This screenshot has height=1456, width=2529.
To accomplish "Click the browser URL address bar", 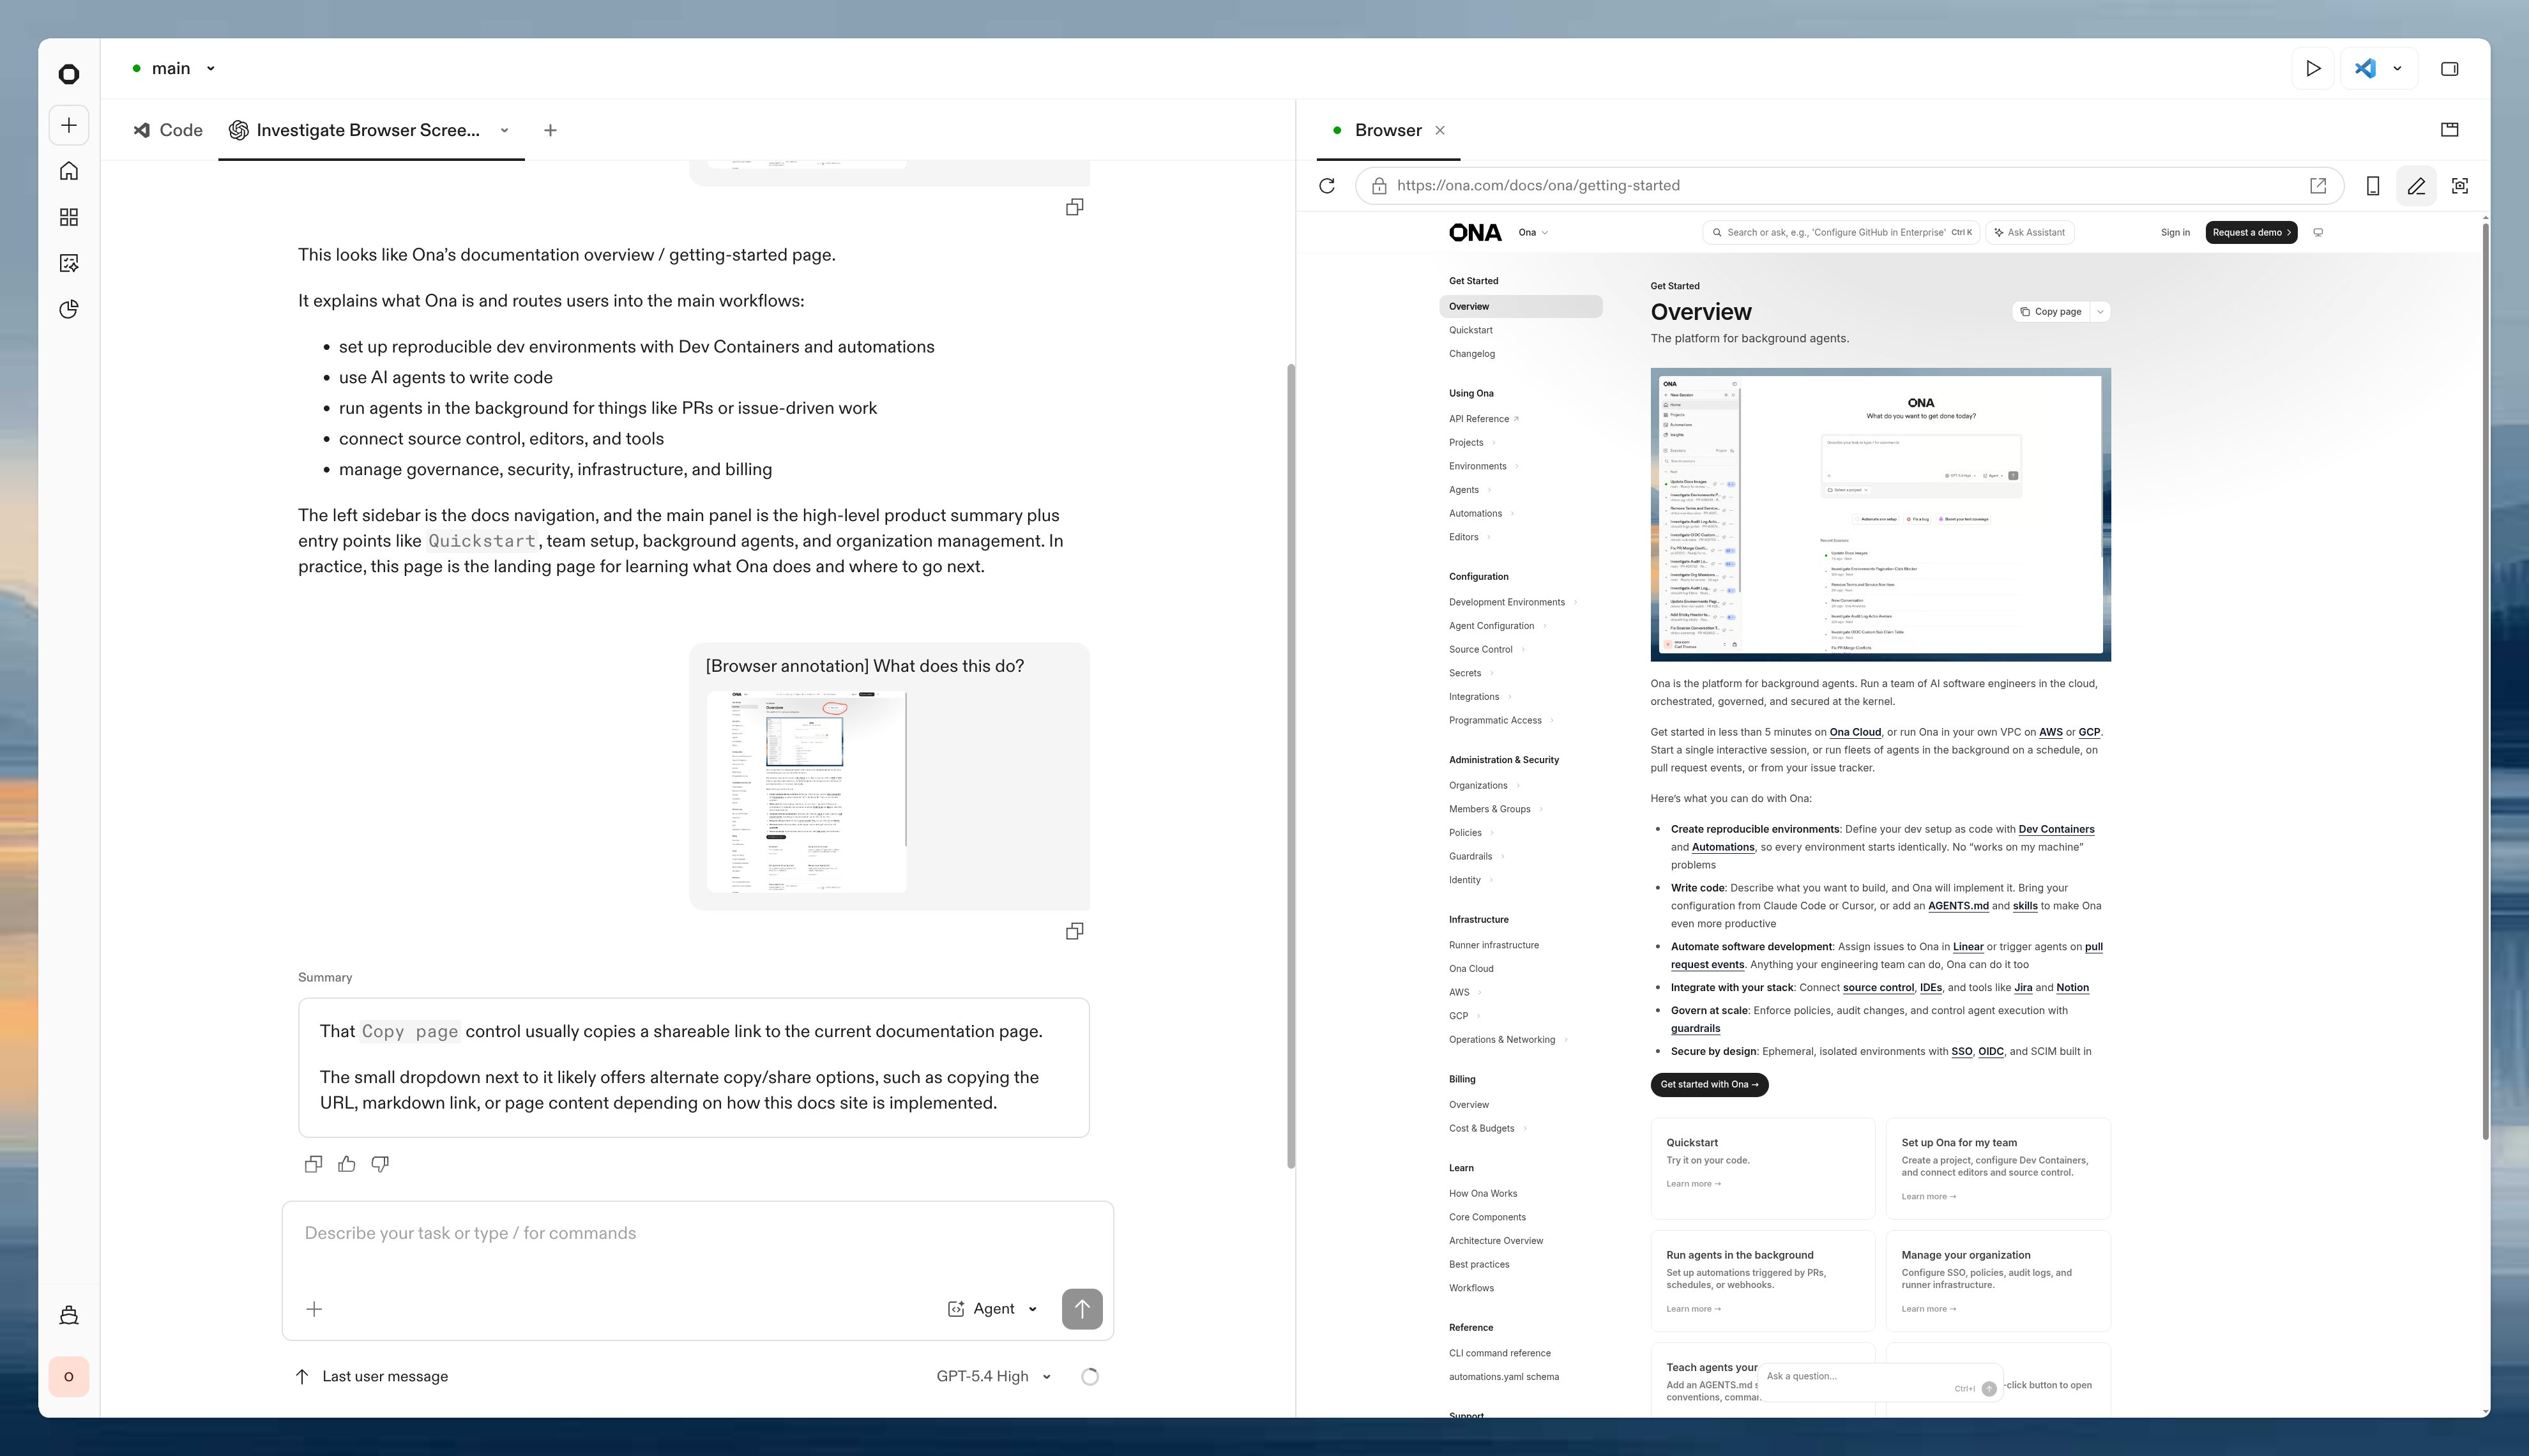I will (1848, 186).
